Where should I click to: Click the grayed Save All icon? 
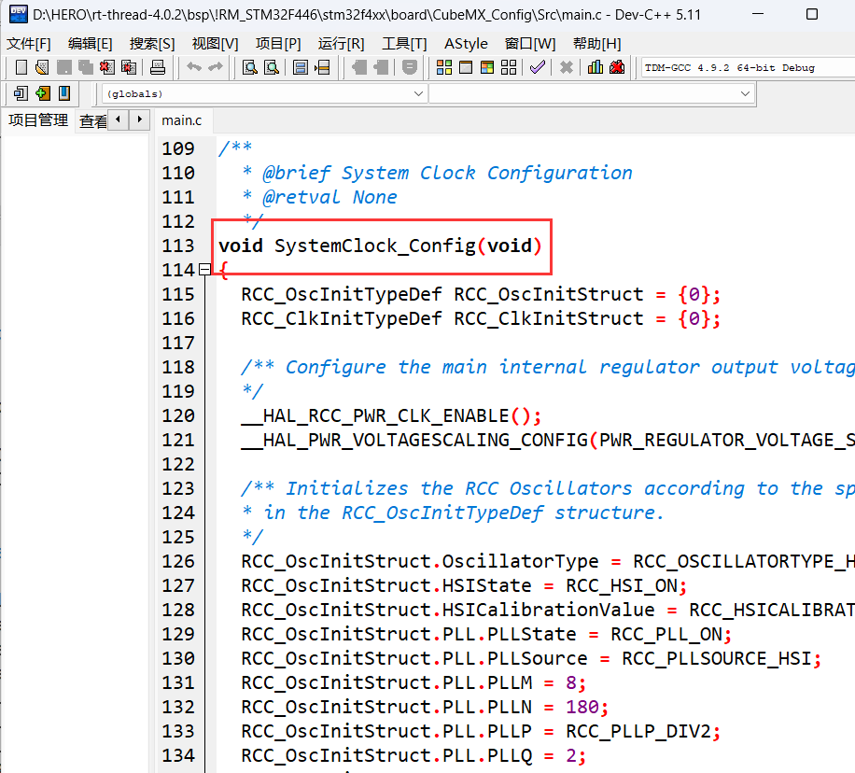[86, 67]
